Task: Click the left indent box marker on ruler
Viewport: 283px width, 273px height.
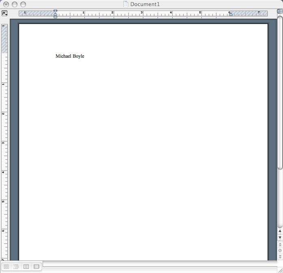Action: pyautogui.click(x=55, y=17)
